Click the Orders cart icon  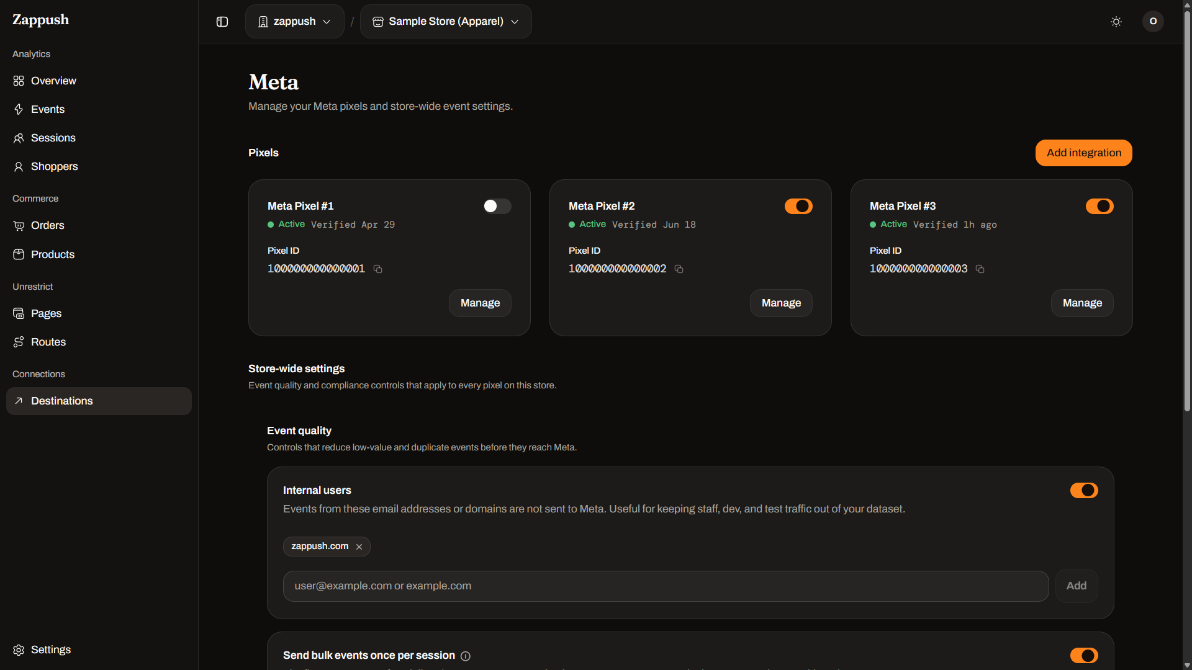[x=19, y=226]
